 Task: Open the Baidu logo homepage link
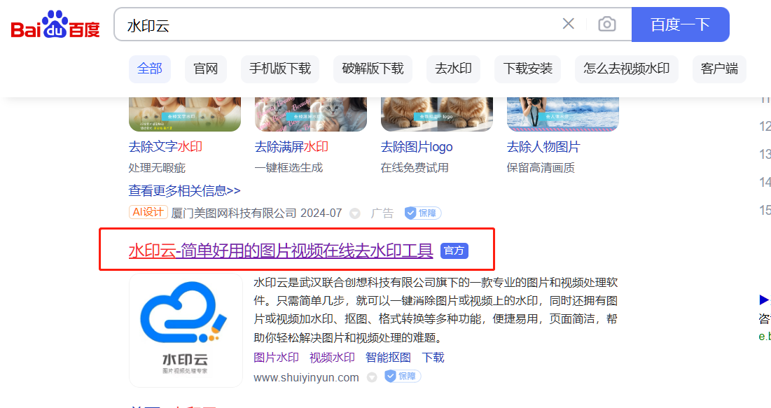[55, 24]
